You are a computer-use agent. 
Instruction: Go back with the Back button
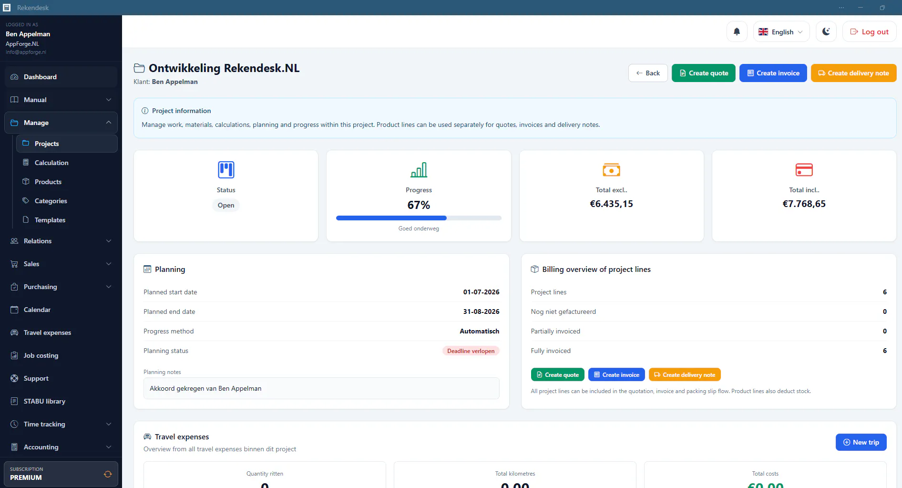[x=648, y=73]
